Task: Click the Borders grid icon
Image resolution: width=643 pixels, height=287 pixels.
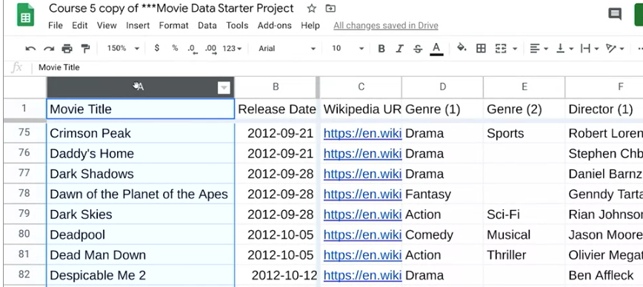Action: tap(481, 49)
